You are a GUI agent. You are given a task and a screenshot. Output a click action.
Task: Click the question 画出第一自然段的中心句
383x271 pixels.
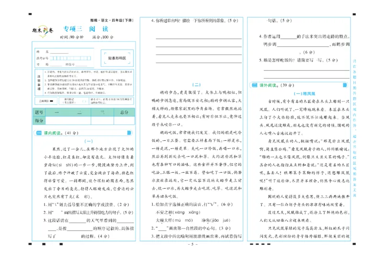(191, 228)
